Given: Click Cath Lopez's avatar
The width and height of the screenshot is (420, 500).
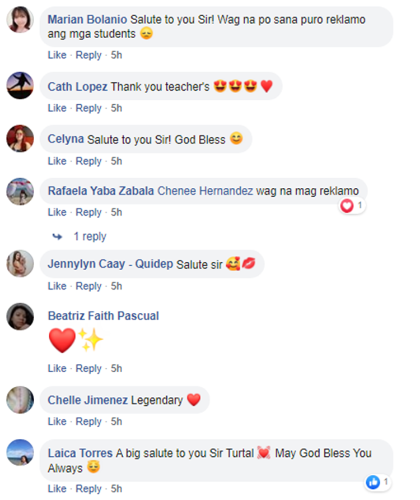Looking at the screenshot, I should click(20, 86).
